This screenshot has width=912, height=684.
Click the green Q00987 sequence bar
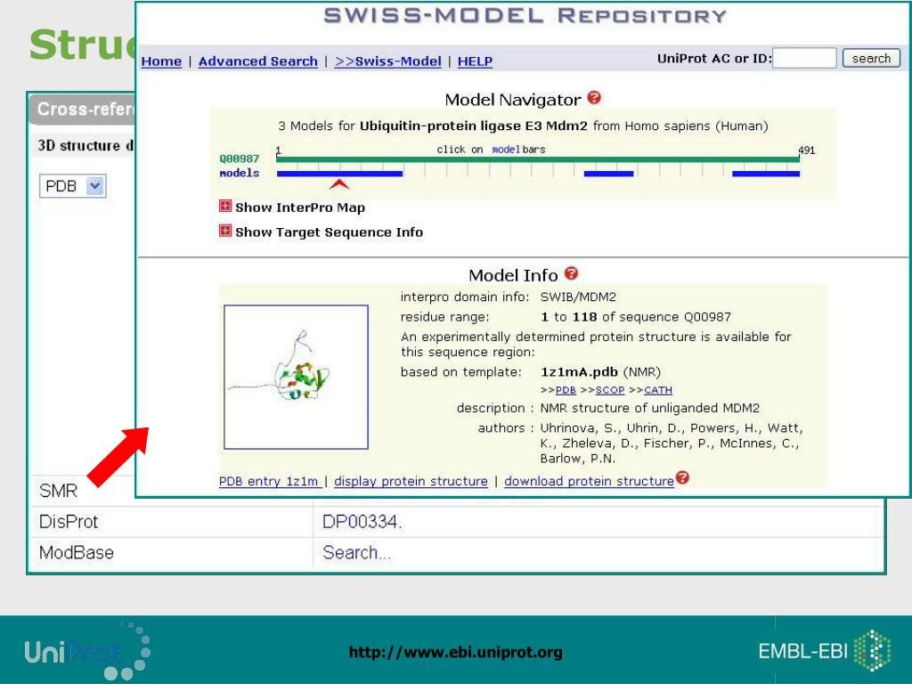click(x=538, y=159)
